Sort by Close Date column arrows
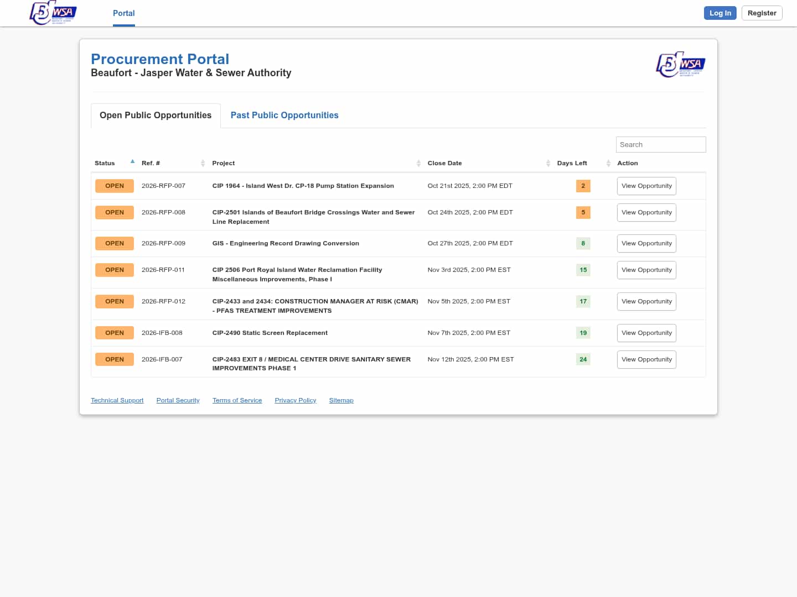The width and height of the screenshot is (797, 597). (548, 163)
